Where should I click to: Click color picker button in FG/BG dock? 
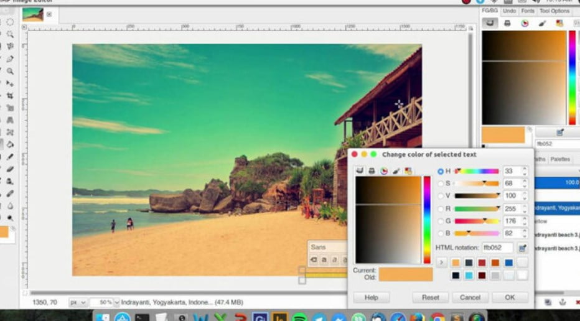click(x=559, y=133)
